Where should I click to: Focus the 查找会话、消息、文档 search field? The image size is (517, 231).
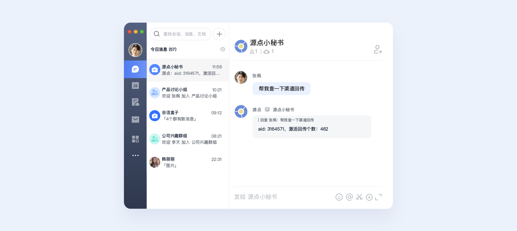pos(180,34)
